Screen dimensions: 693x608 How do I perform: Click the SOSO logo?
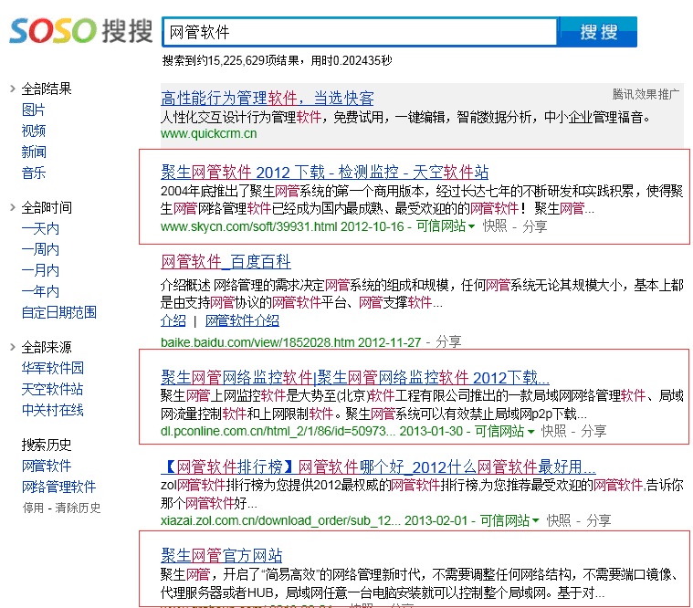(x=81, y=31)
